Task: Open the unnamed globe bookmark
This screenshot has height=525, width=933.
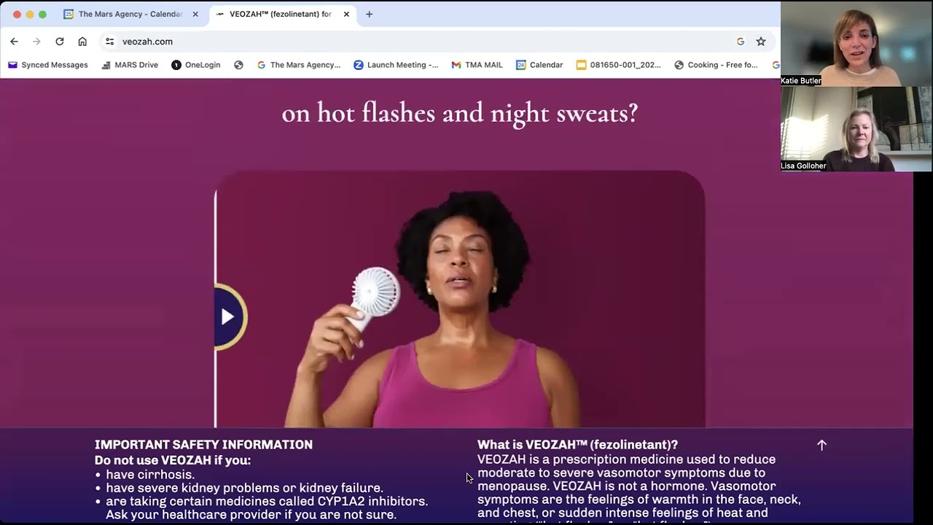Action: tap(238, 65)
